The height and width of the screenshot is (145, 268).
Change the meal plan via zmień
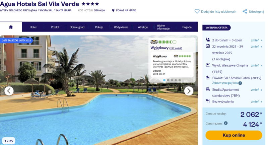[256, 101]
